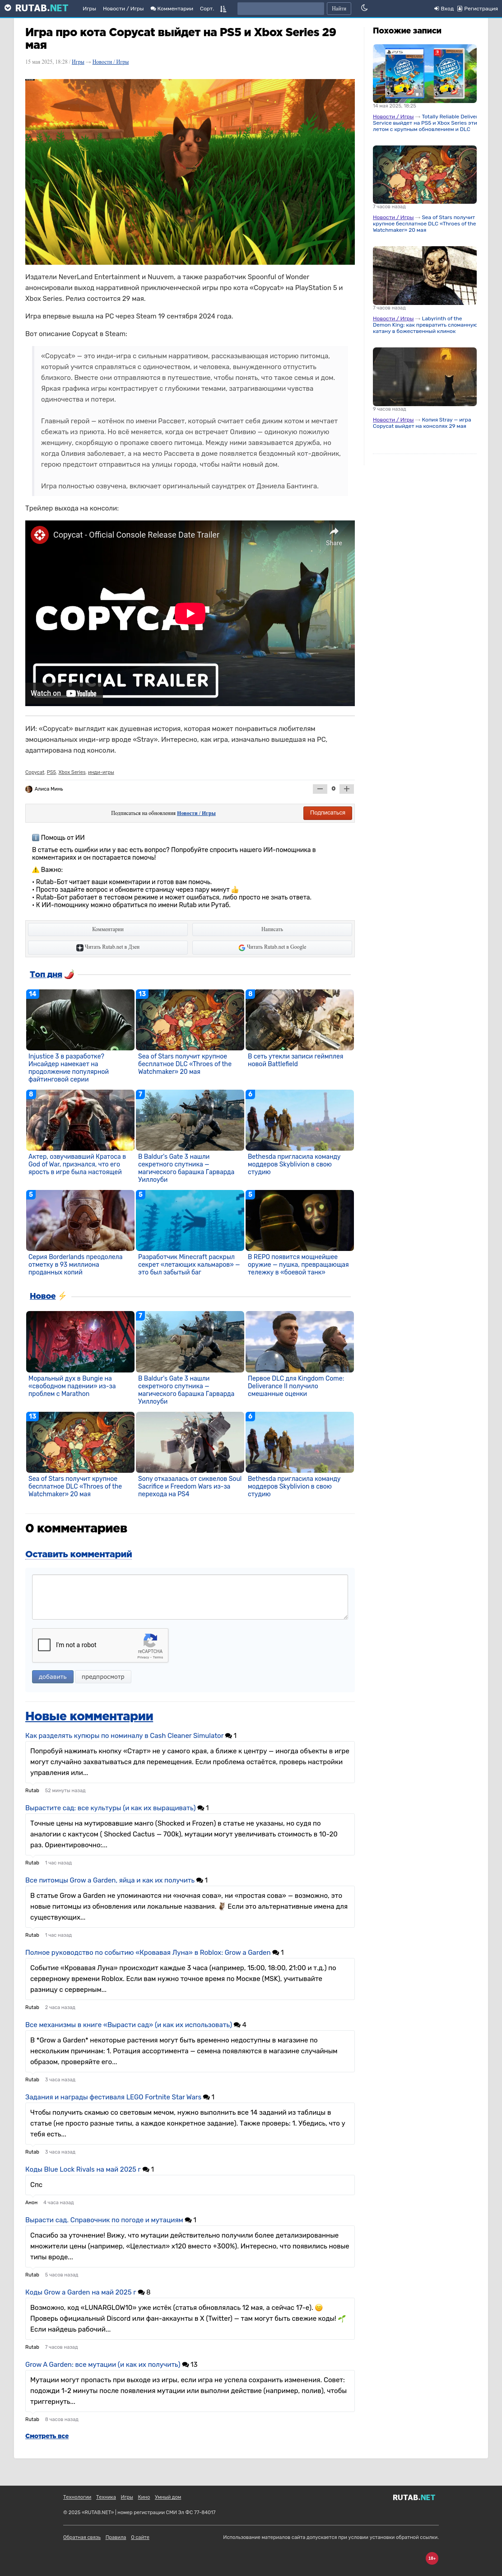
Task: Click the footer RUTAB.NET logo
Action: (x=414, y=2497)
